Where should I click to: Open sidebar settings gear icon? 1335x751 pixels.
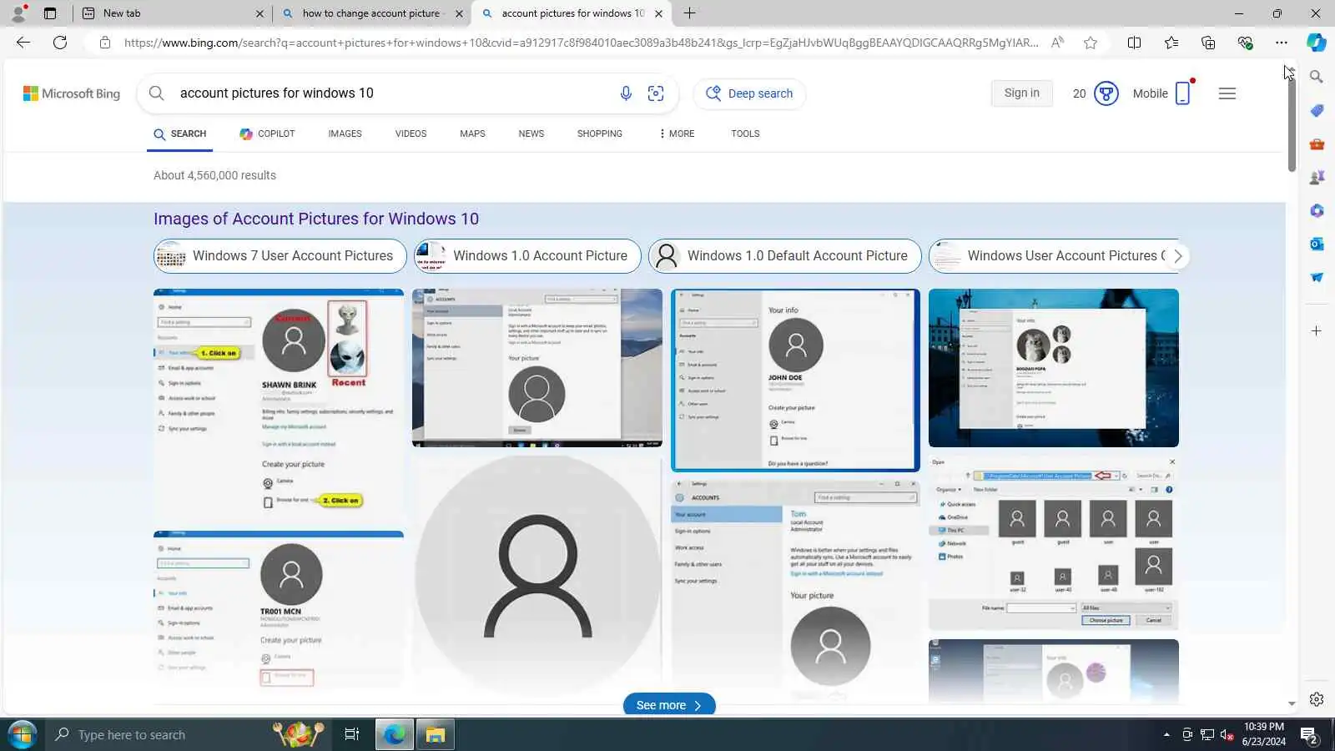pyautogui.click(x=1317, y=699)
